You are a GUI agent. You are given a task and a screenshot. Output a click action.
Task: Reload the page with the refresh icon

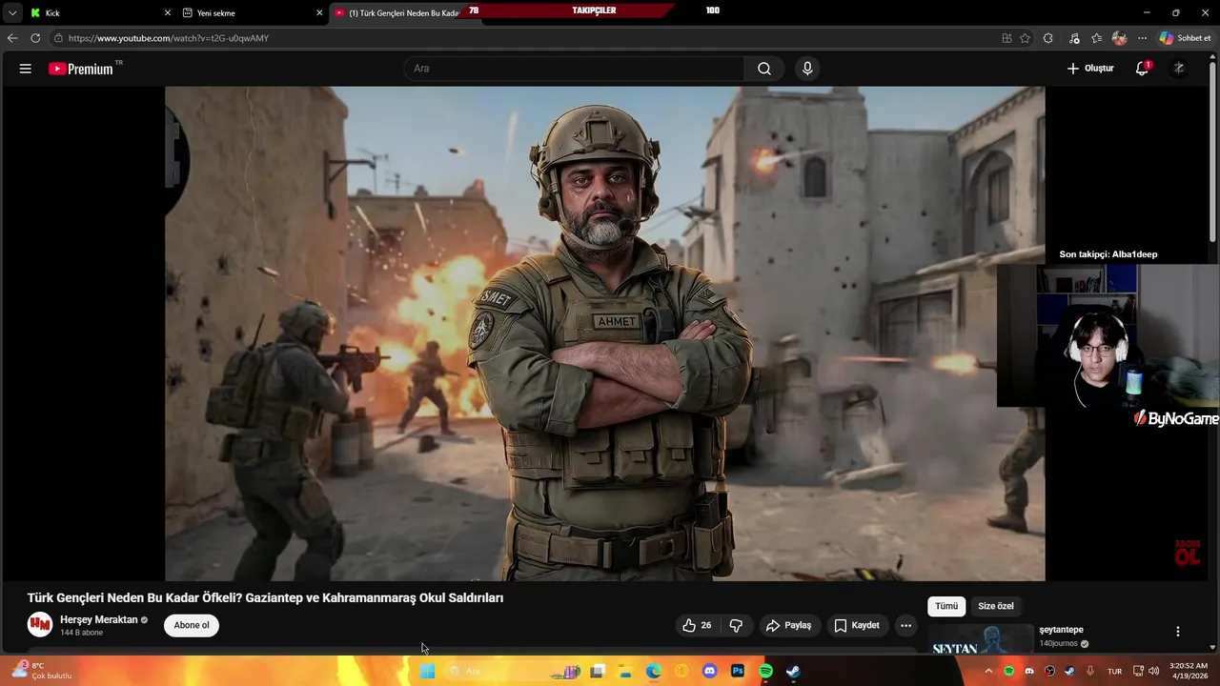[x=35, y=38]
